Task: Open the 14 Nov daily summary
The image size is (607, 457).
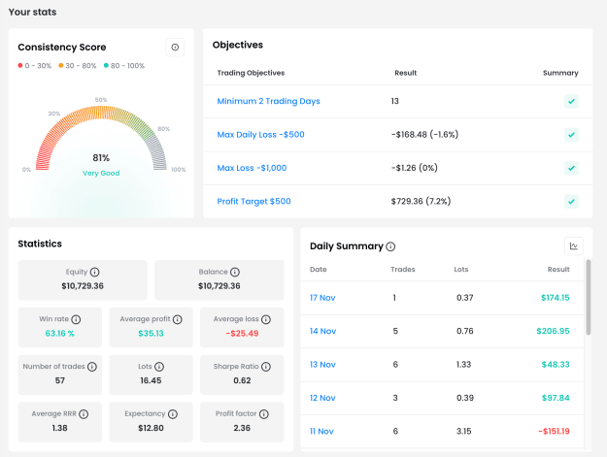Action: point(322,331)
